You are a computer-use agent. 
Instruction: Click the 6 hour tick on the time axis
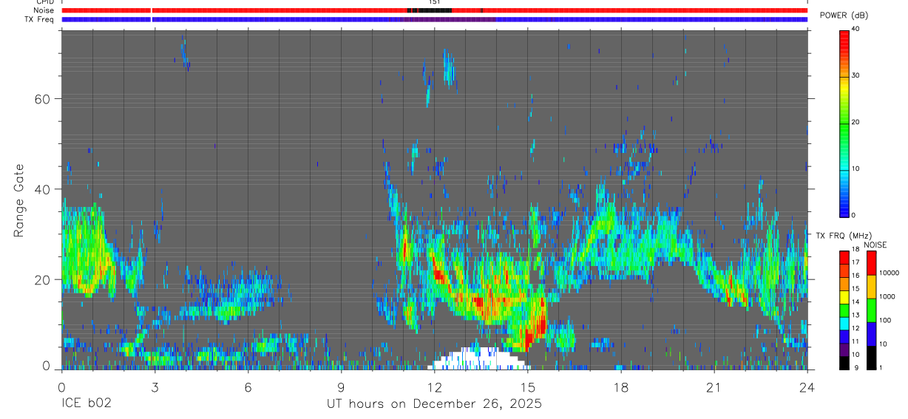[x=248, y=386]
